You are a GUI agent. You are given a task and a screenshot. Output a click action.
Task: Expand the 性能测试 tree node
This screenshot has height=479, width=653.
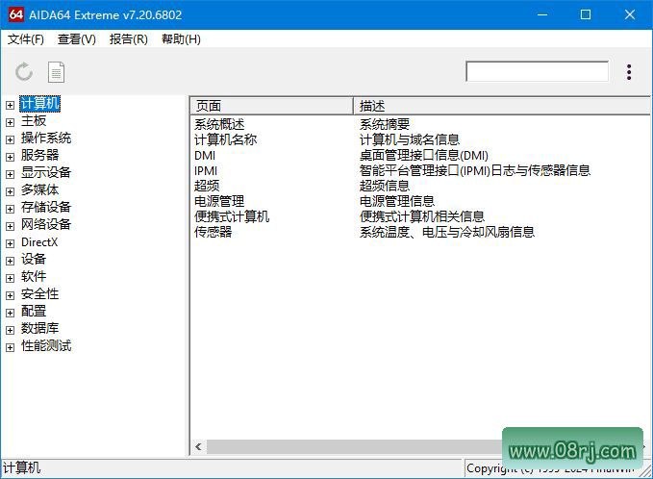pyautogui.click(x=10, y=347)
